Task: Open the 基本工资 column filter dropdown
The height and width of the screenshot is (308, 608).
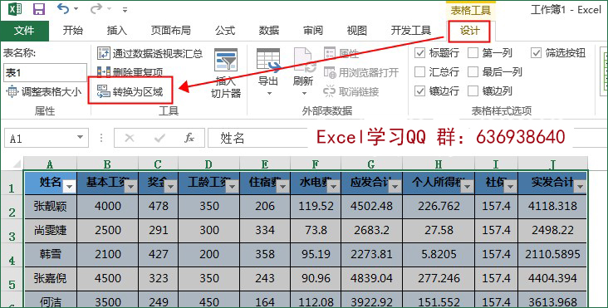Action: [131, 187]
